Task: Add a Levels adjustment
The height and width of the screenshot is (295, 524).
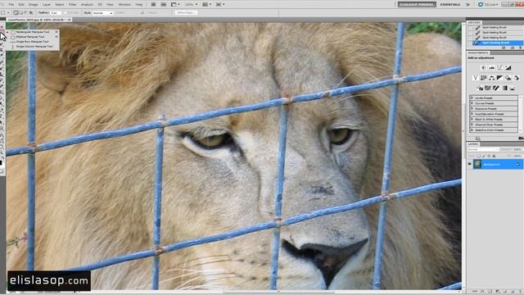Action: pos(491,68)
